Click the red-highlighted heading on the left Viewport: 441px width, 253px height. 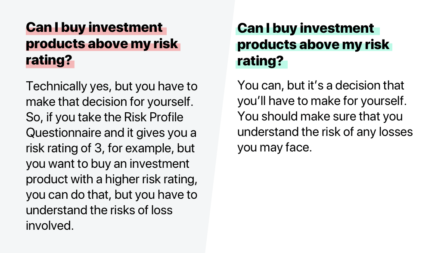point(102,44)
